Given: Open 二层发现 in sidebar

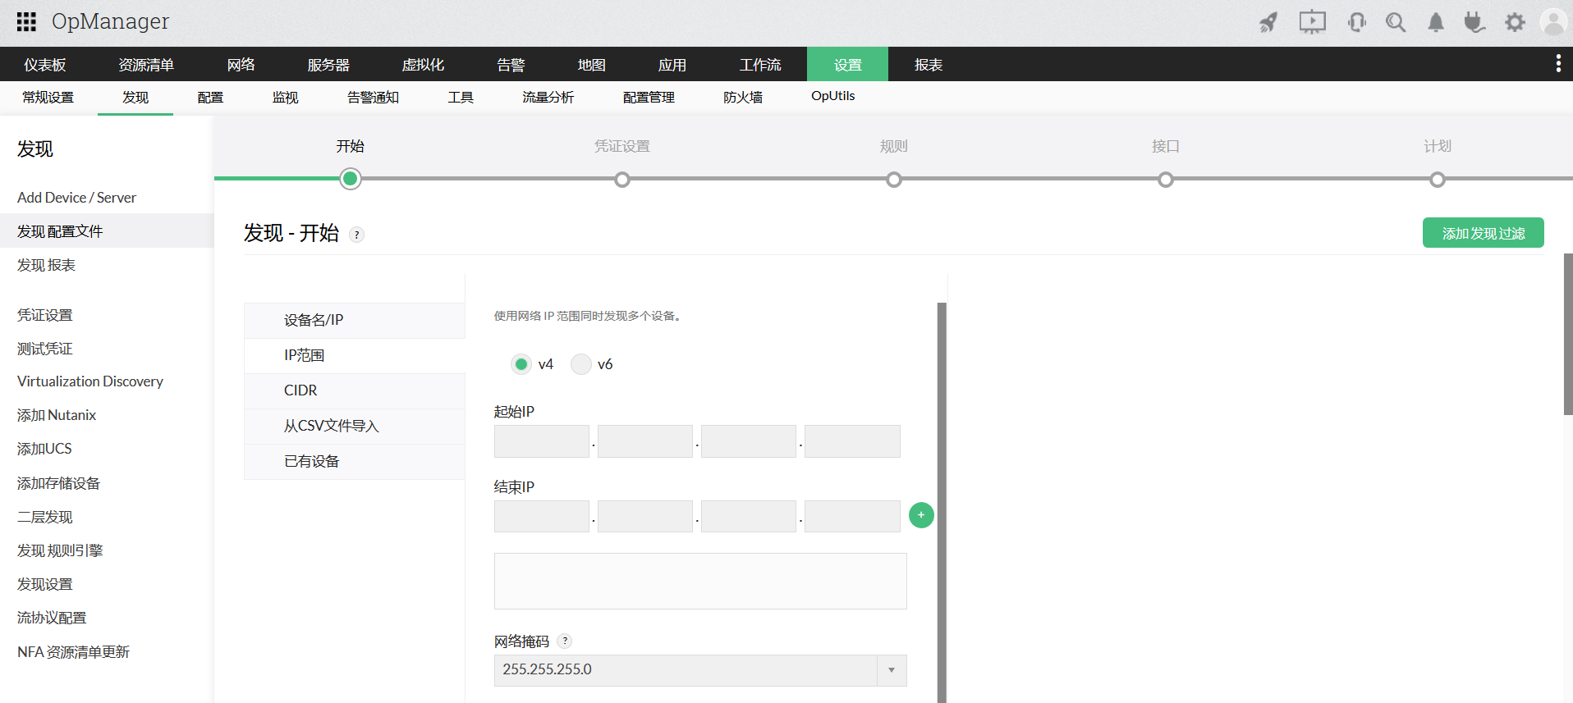Looking at the screenshot, I should tap(44, 517).
